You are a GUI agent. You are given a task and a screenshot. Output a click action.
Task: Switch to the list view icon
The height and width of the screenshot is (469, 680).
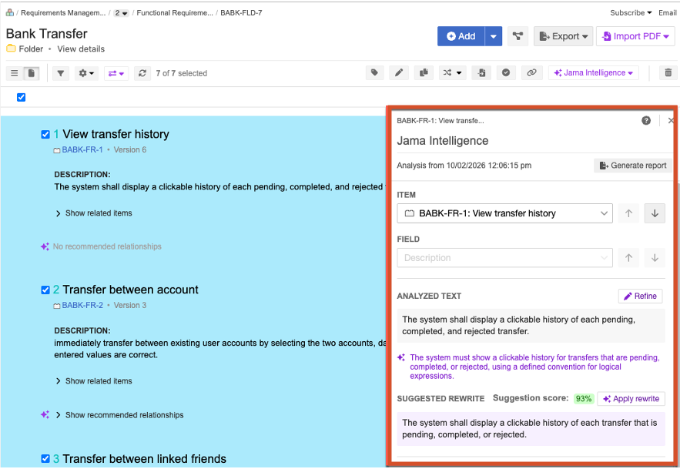[x=15, y=73]
